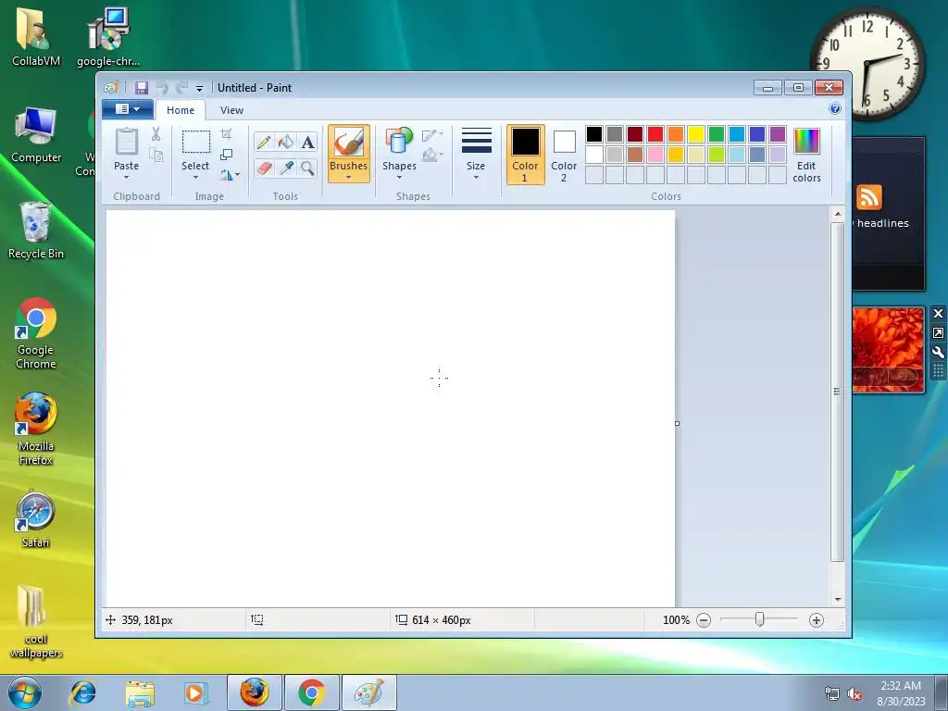Activate Color 1 foreground selector
Image resolution: width=948 pixels, height=711 pixels.
(526, 155)
